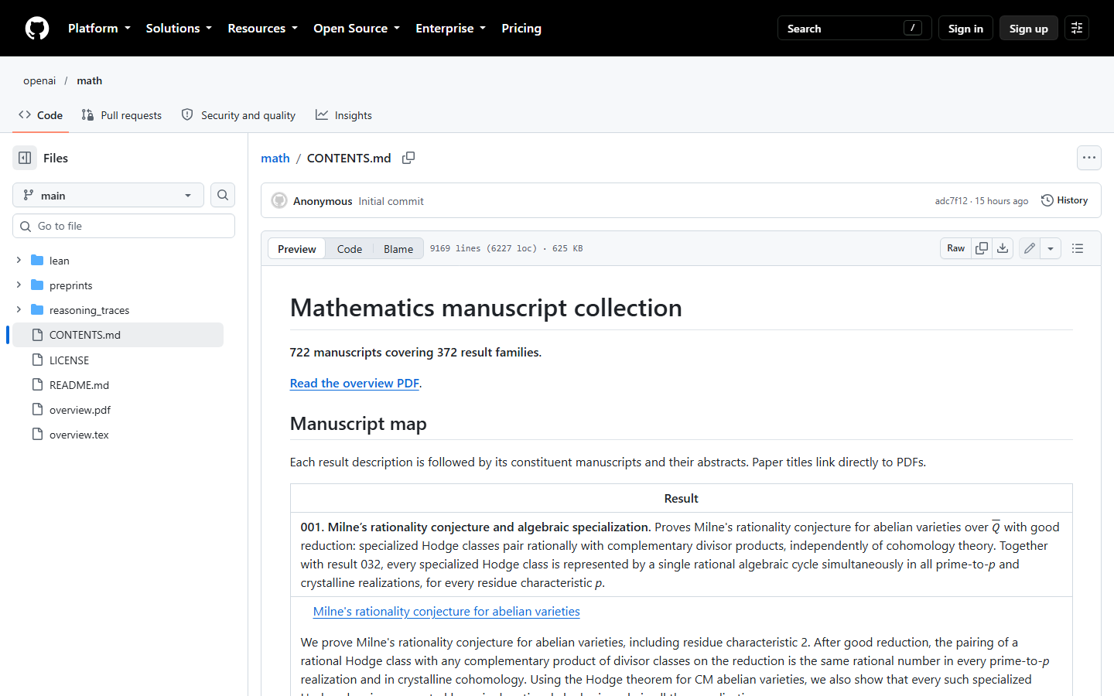Open the appearance settings icon in header

(x=1077, y=29)
